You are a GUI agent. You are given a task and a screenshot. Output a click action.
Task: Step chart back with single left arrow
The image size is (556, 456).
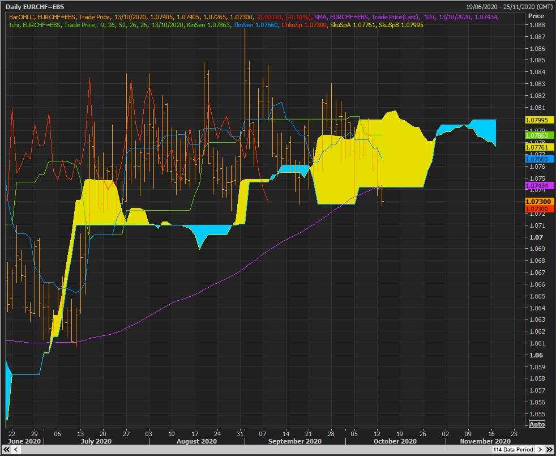(15, 450)
